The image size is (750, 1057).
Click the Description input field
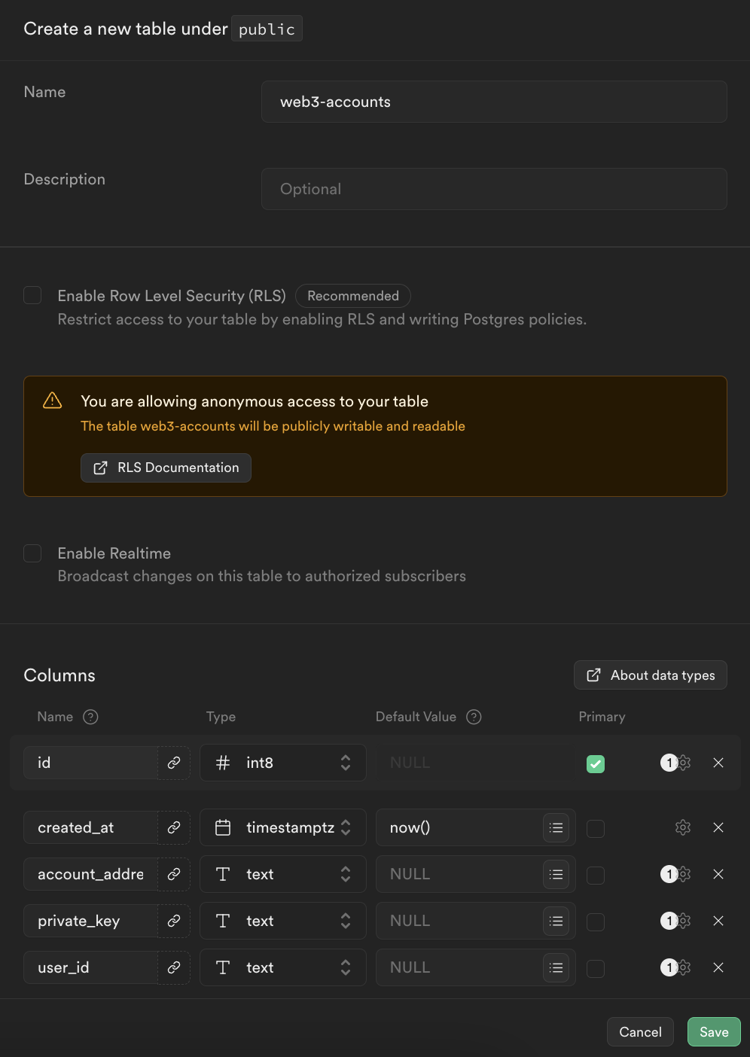494,189
